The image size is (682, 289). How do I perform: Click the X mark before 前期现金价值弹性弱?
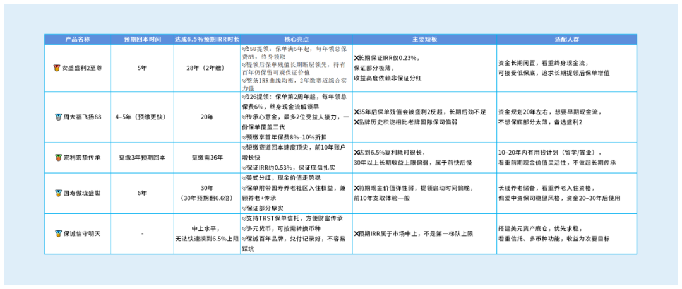coord(356,189)
